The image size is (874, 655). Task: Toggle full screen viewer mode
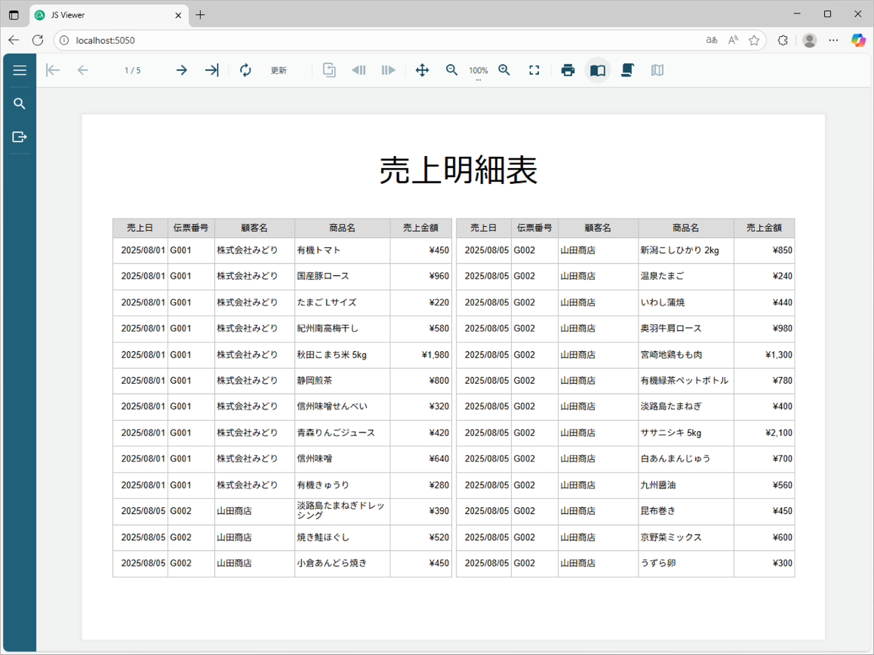(534, 70)
